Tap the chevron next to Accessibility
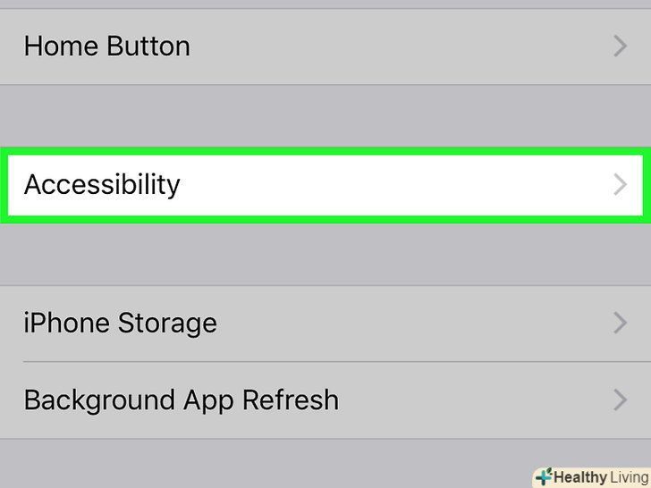The image size is (651, 488). coord(621,185)
